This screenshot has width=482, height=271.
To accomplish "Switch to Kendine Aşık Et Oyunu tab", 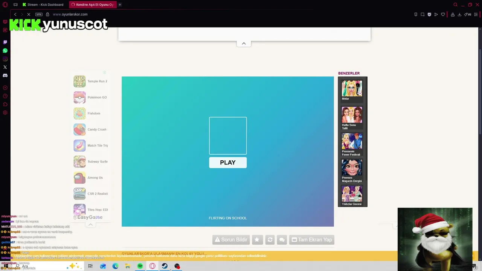I will pyautogui.click(x=93, y=5).
